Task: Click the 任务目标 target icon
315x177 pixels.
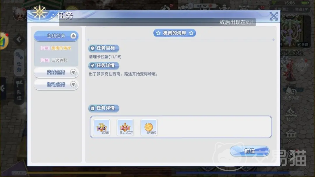Action: pos(92,48)
